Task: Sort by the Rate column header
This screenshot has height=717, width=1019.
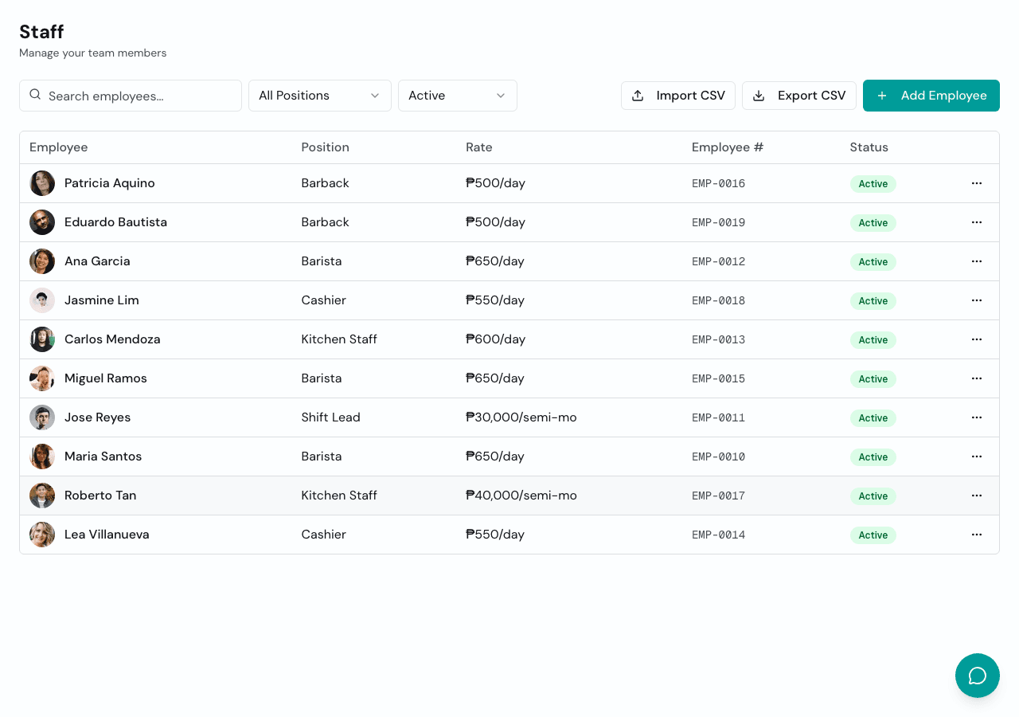Action: [478, 147]
